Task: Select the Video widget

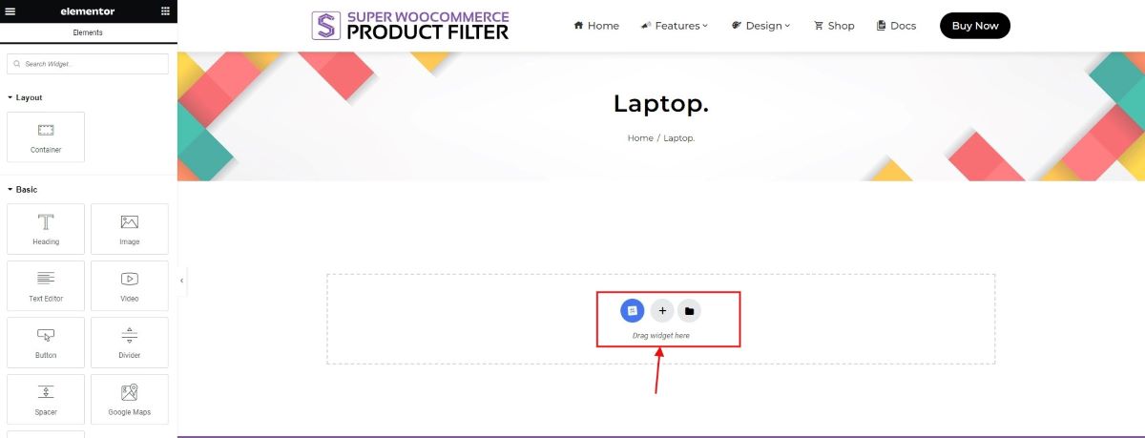Action: [130, 285]
